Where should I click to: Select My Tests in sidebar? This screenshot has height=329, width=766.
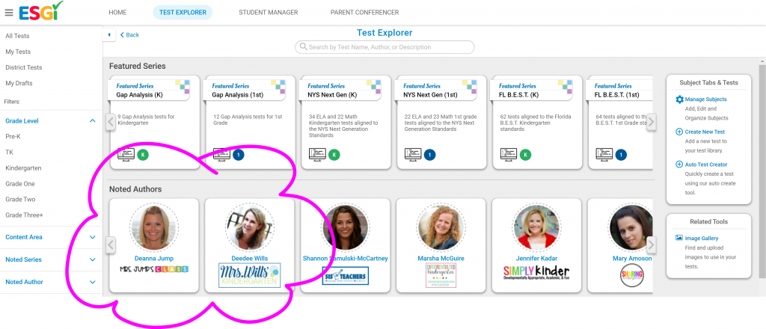(18, 52)
